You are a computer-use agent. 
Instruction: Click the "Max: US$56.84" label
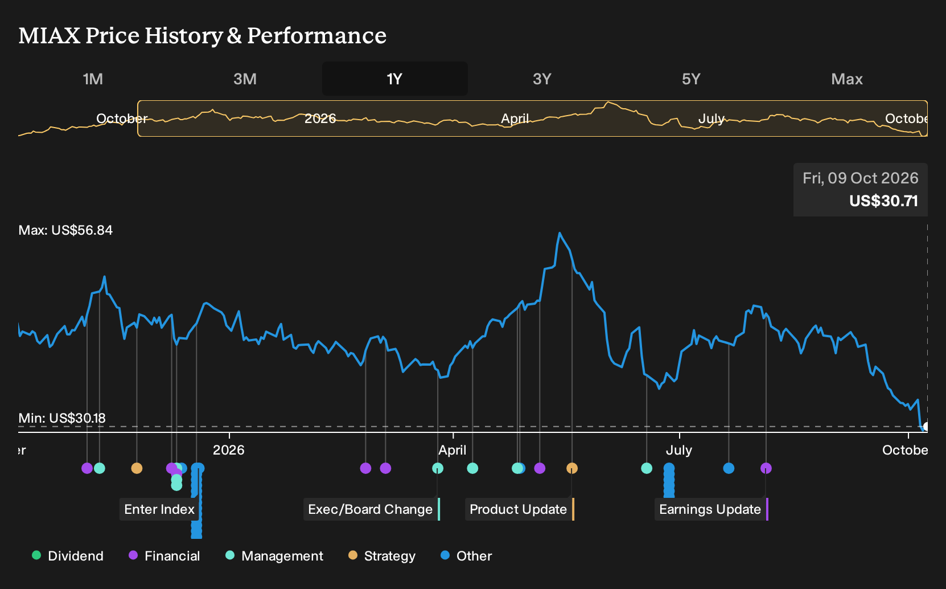65,230
